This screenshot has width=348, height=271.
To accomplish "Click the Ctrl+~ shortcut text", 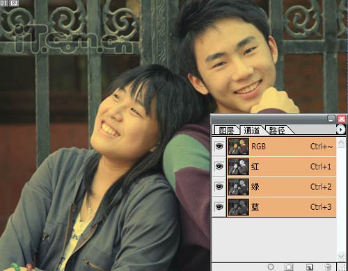I will point(322,147).
